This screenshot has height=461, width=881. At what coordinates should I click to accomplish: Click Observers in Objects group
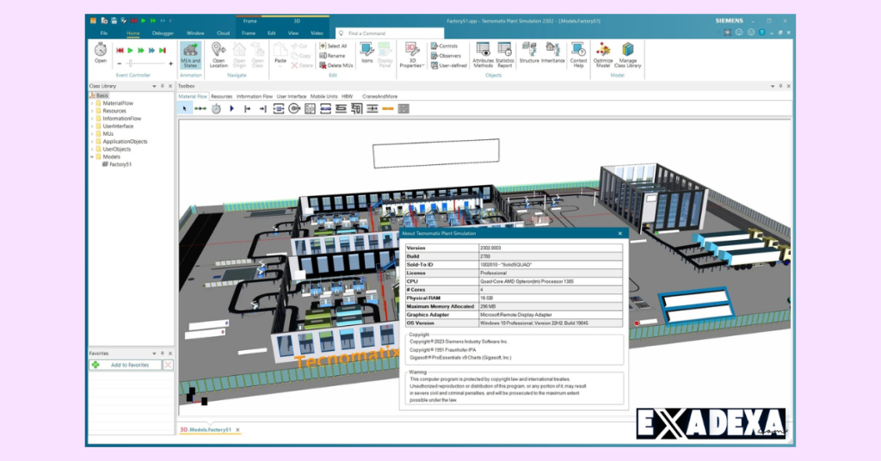point(447,56)
